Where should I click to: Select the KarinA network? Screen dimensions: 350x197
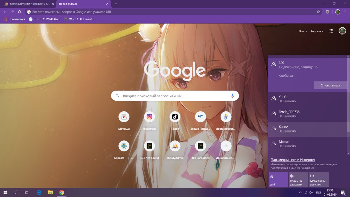click(308, 129)
